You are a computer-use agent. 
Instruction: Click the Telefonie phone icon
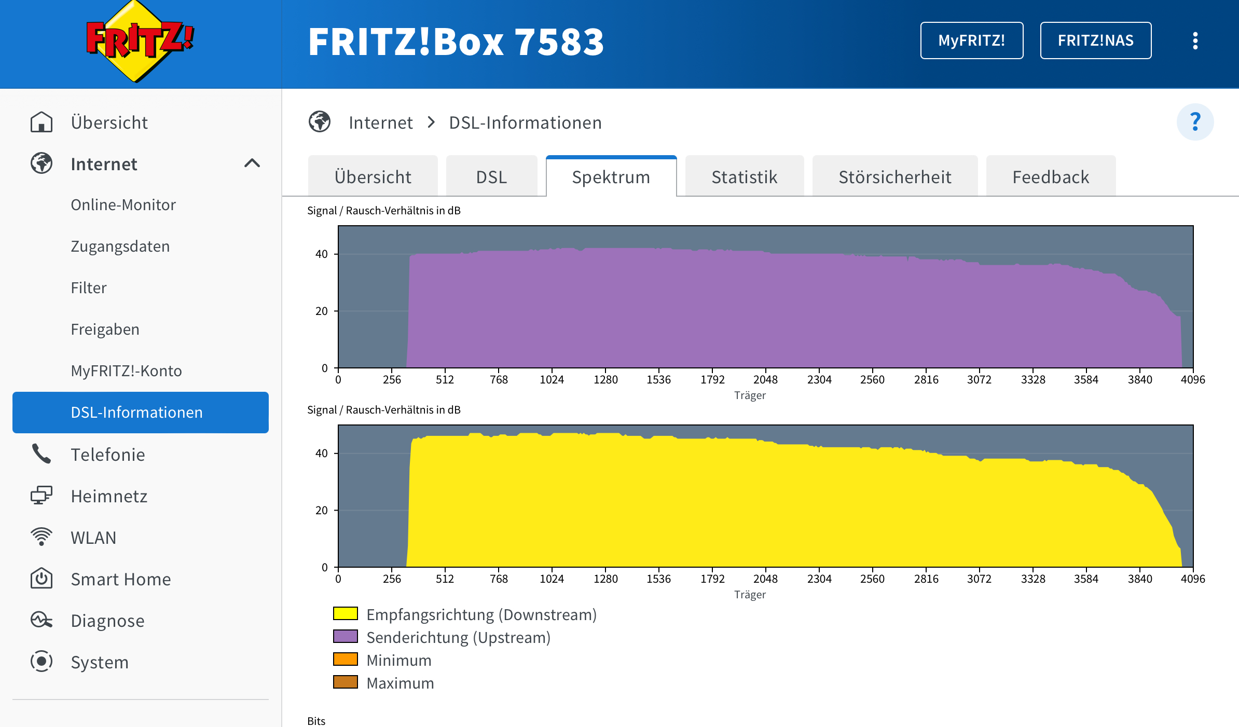tap(42, 454)
